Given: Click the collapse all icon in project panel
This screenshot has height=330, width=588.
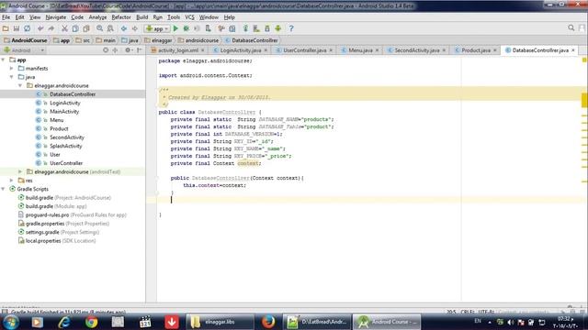Looking at the screenshot, I should [x=115, y=50].
